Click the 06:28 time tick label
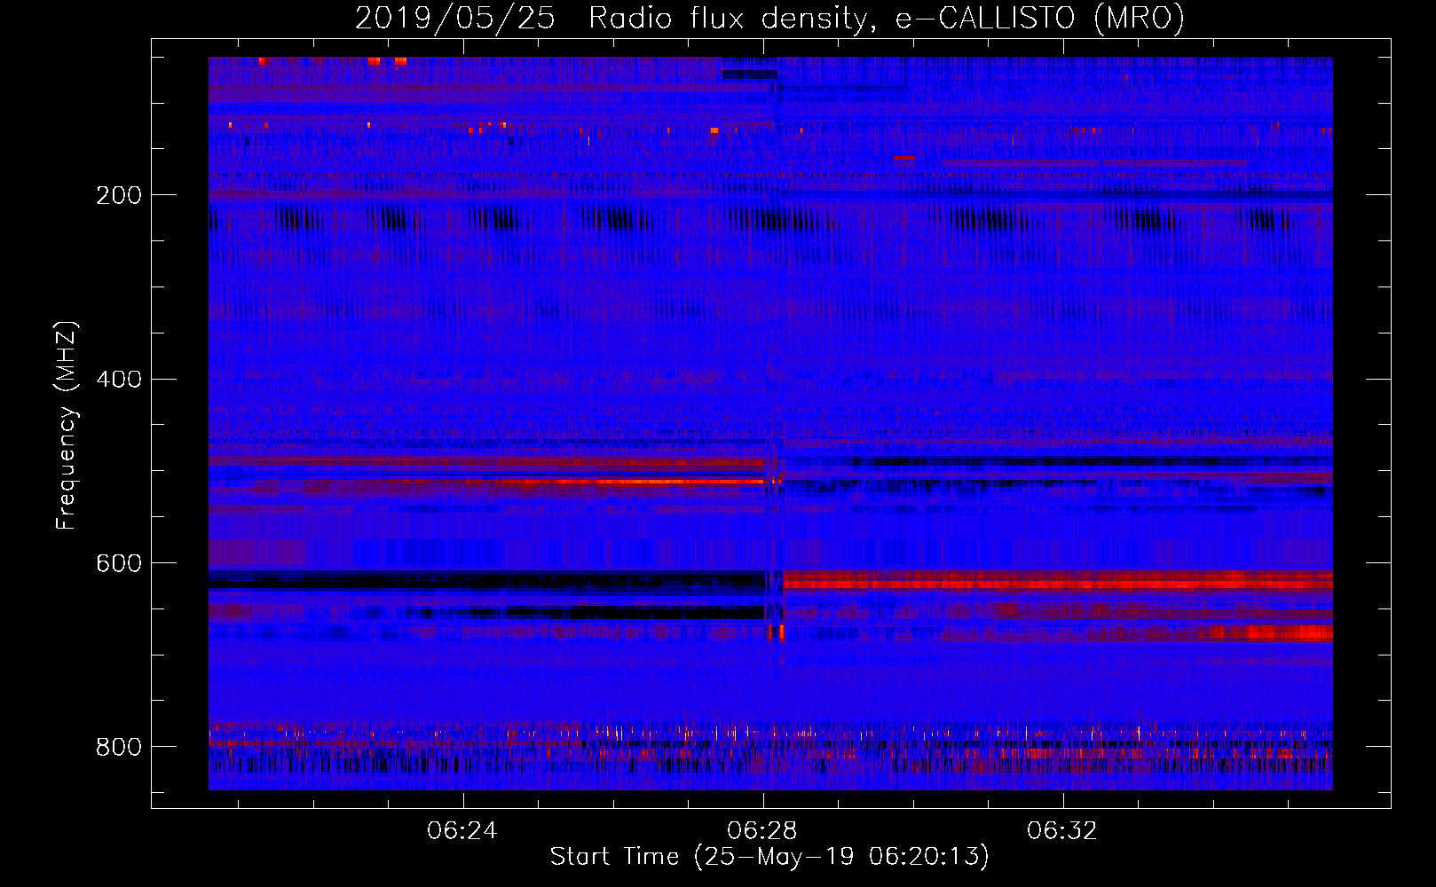1436x887 pixels. [x=762, y=831]
